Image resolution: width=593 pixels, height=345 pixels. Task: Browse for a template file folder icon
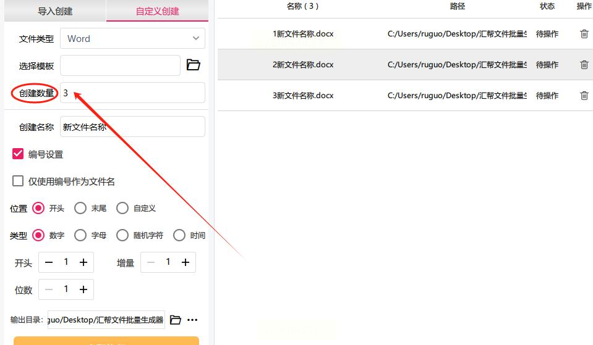[194, 65]
